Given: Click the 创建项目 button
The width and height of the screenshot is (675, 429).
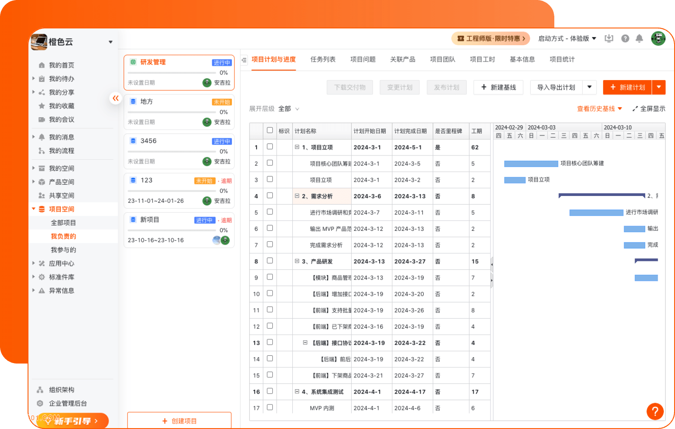Looking at the screenshot, I should [179, 421].
